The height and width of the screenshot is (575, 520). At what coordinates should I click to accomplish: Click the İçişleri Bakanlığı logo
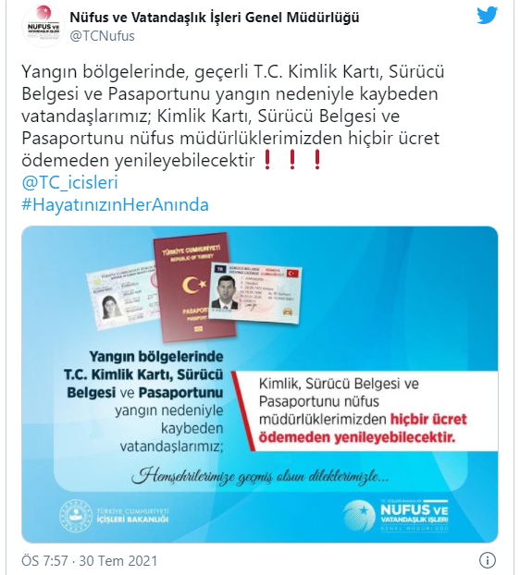pyautogui.click(x=114, y=516)
